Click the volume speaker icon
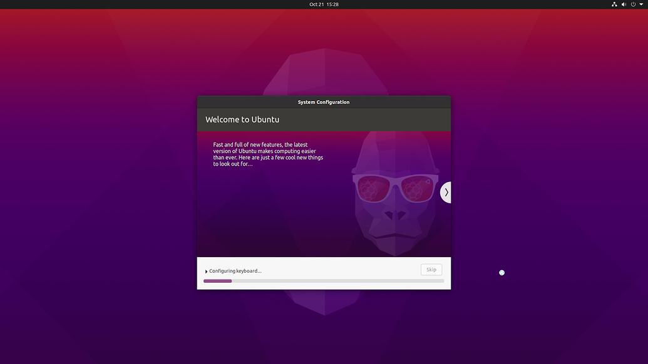This screenshot has width=648, height=364. coord(624,4)
